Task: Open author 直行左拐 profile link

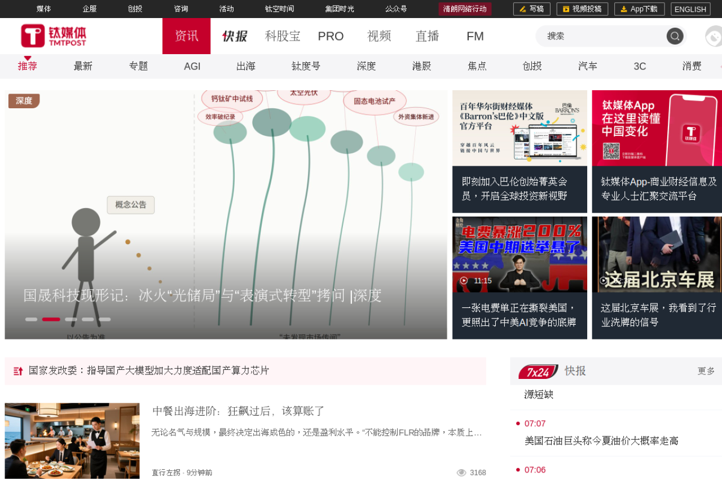Action: [166, 473]
